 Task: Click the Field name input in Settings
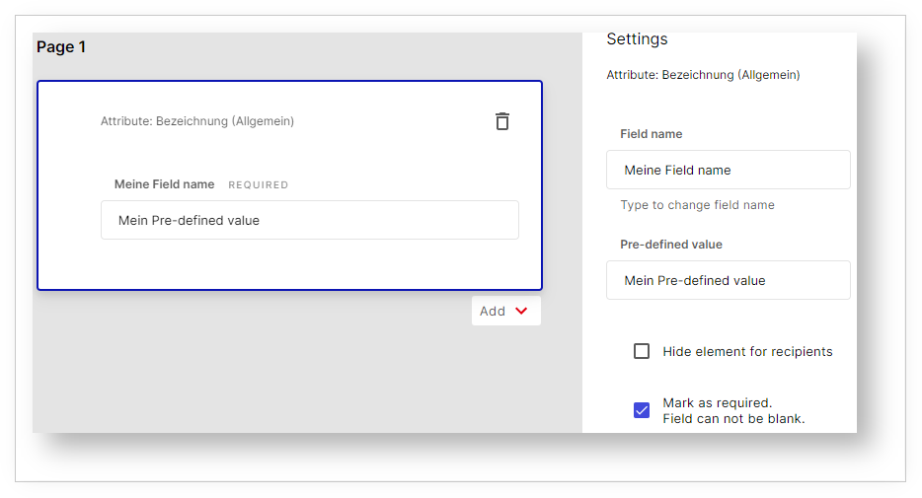point(728,170)
